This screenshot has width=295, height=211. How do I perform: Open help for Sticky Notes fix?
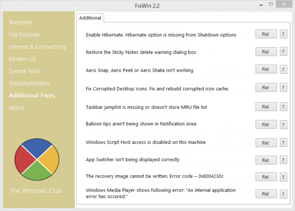(283, 51)
